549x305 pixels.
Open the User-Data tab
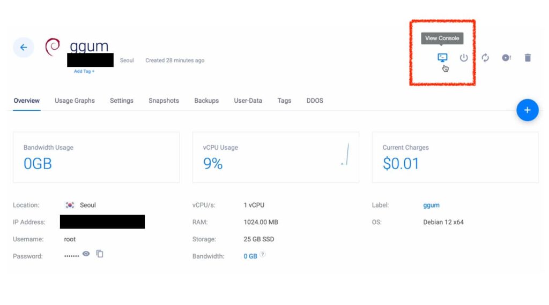248,101
